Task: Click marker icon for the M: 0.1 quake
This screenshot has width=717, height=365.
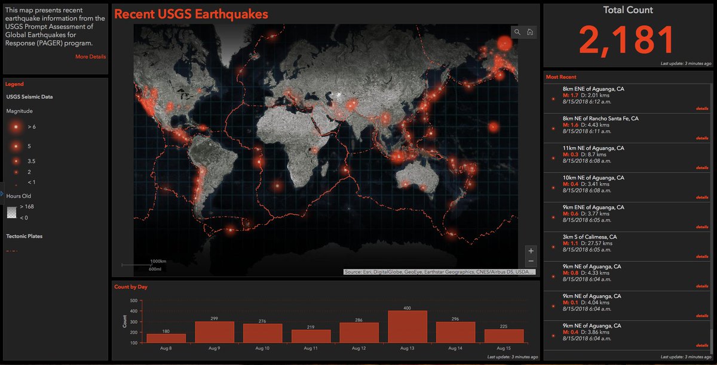Action: pyautogui.click(x=554, y=306)
